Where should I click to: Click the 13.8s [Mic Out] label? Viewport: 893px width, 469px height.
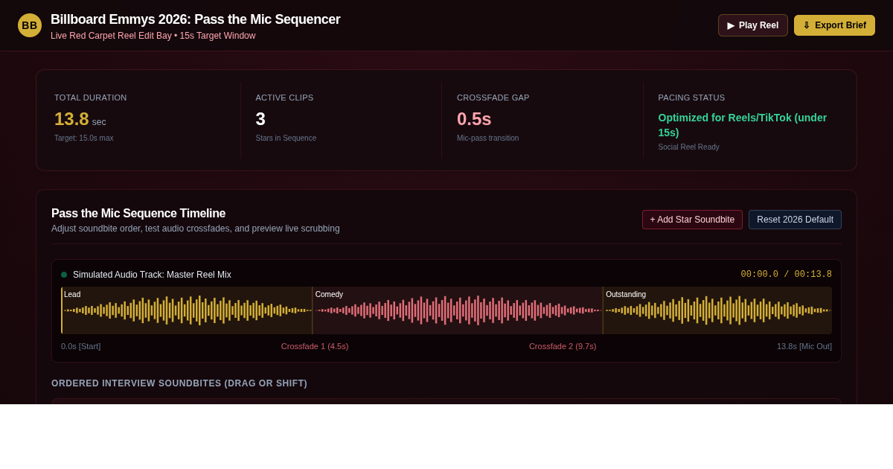click(804, 346)
